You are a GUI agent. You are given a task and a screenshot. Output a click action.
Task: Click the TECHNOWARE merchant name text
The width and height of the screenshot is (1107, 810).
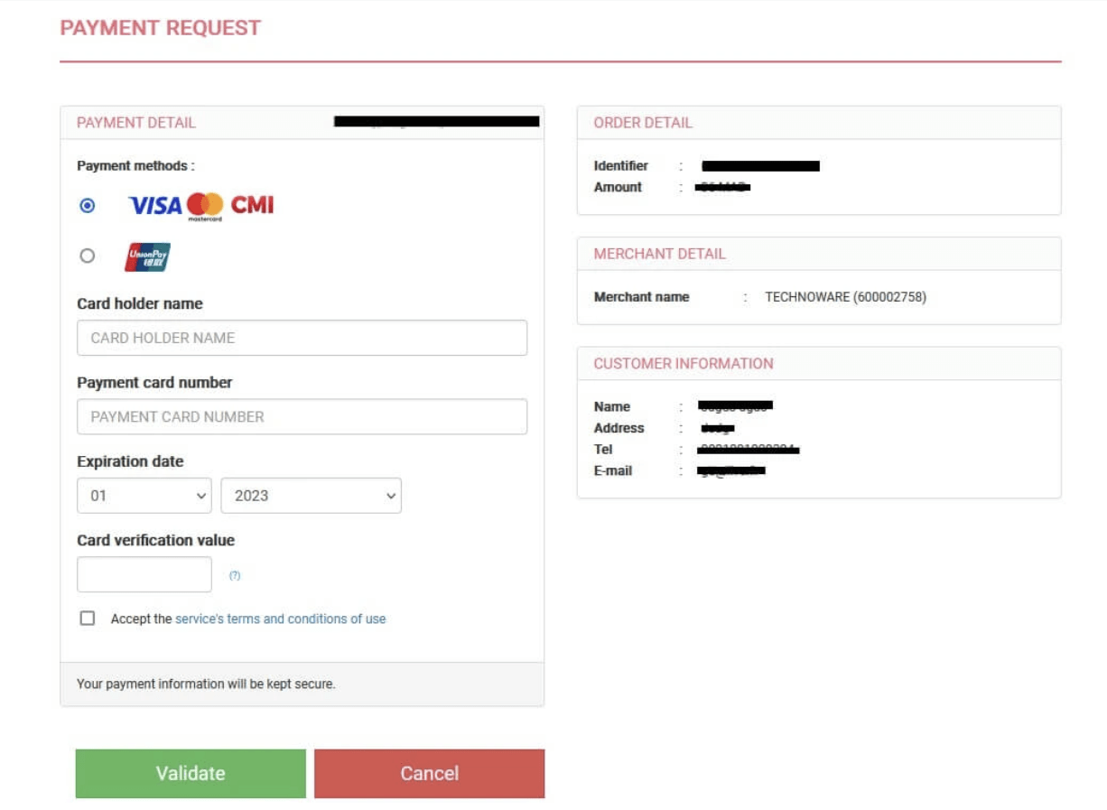[x=845, y=297]
